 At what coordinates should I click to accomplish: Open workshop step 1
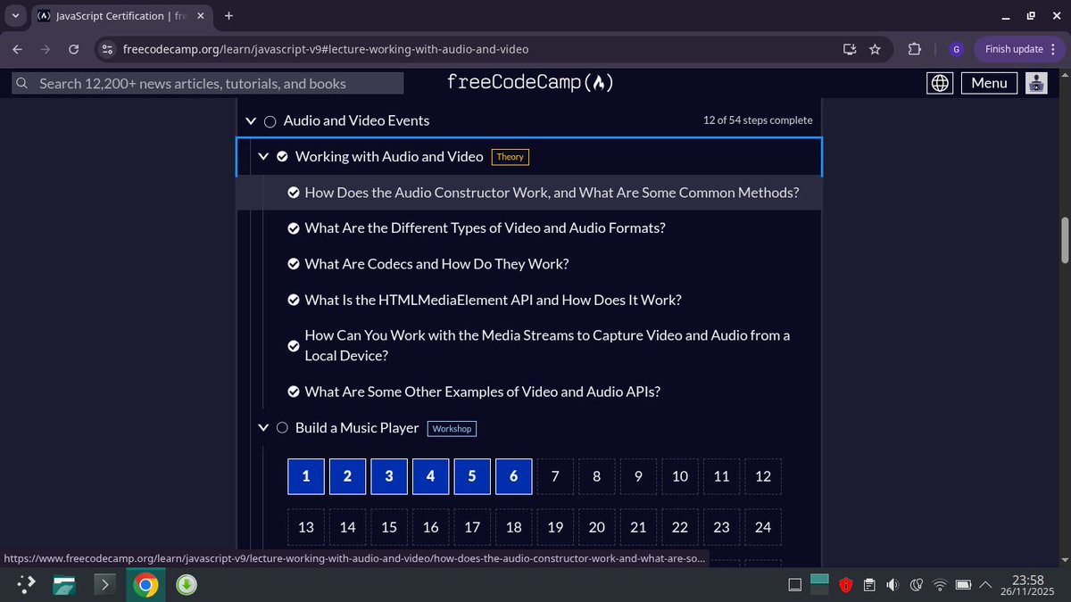pyautogui.click(x=306, y=476)
